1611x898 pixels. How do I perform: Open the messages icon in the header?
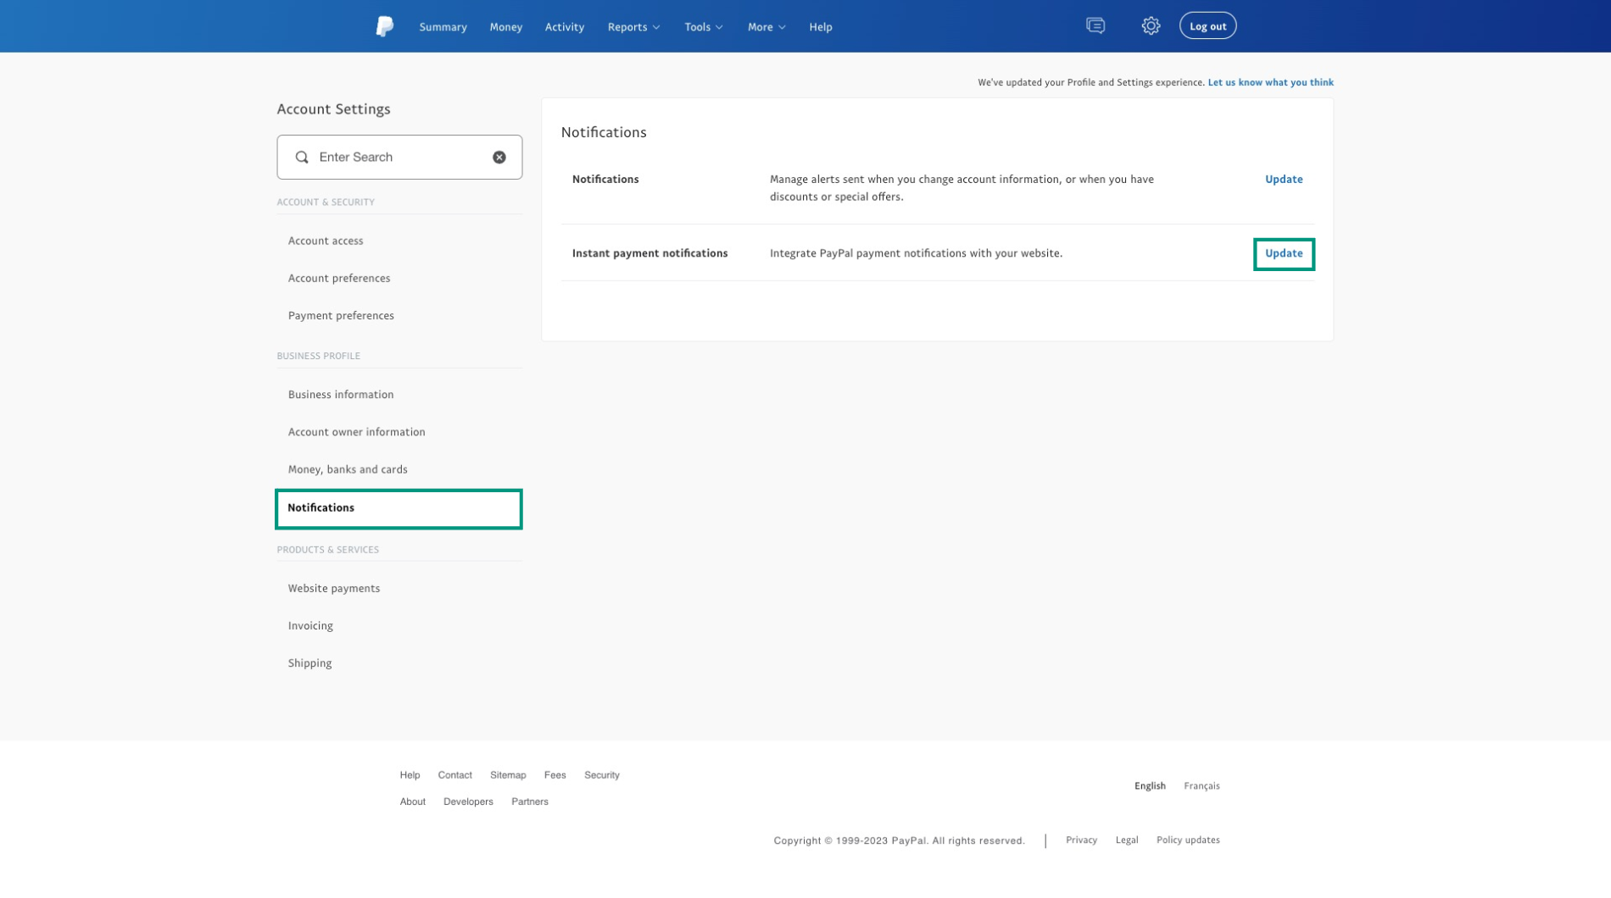click(1095, 25)
